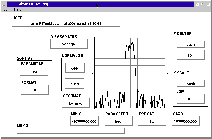Click the /DIV value 10 field
The width and height of the screenshot is (212, 139).
(x=191, y=99)
